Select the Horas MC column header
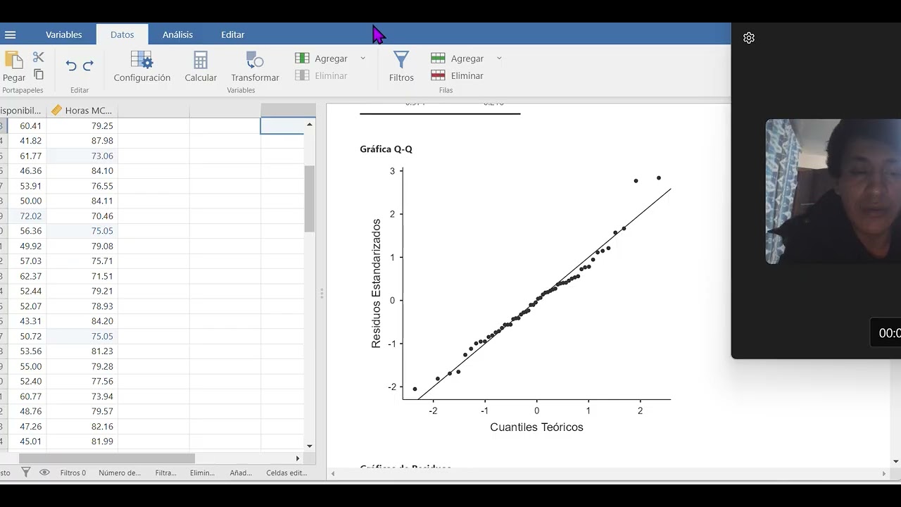Screen dimensions: 901x507 tap(82, 111)
